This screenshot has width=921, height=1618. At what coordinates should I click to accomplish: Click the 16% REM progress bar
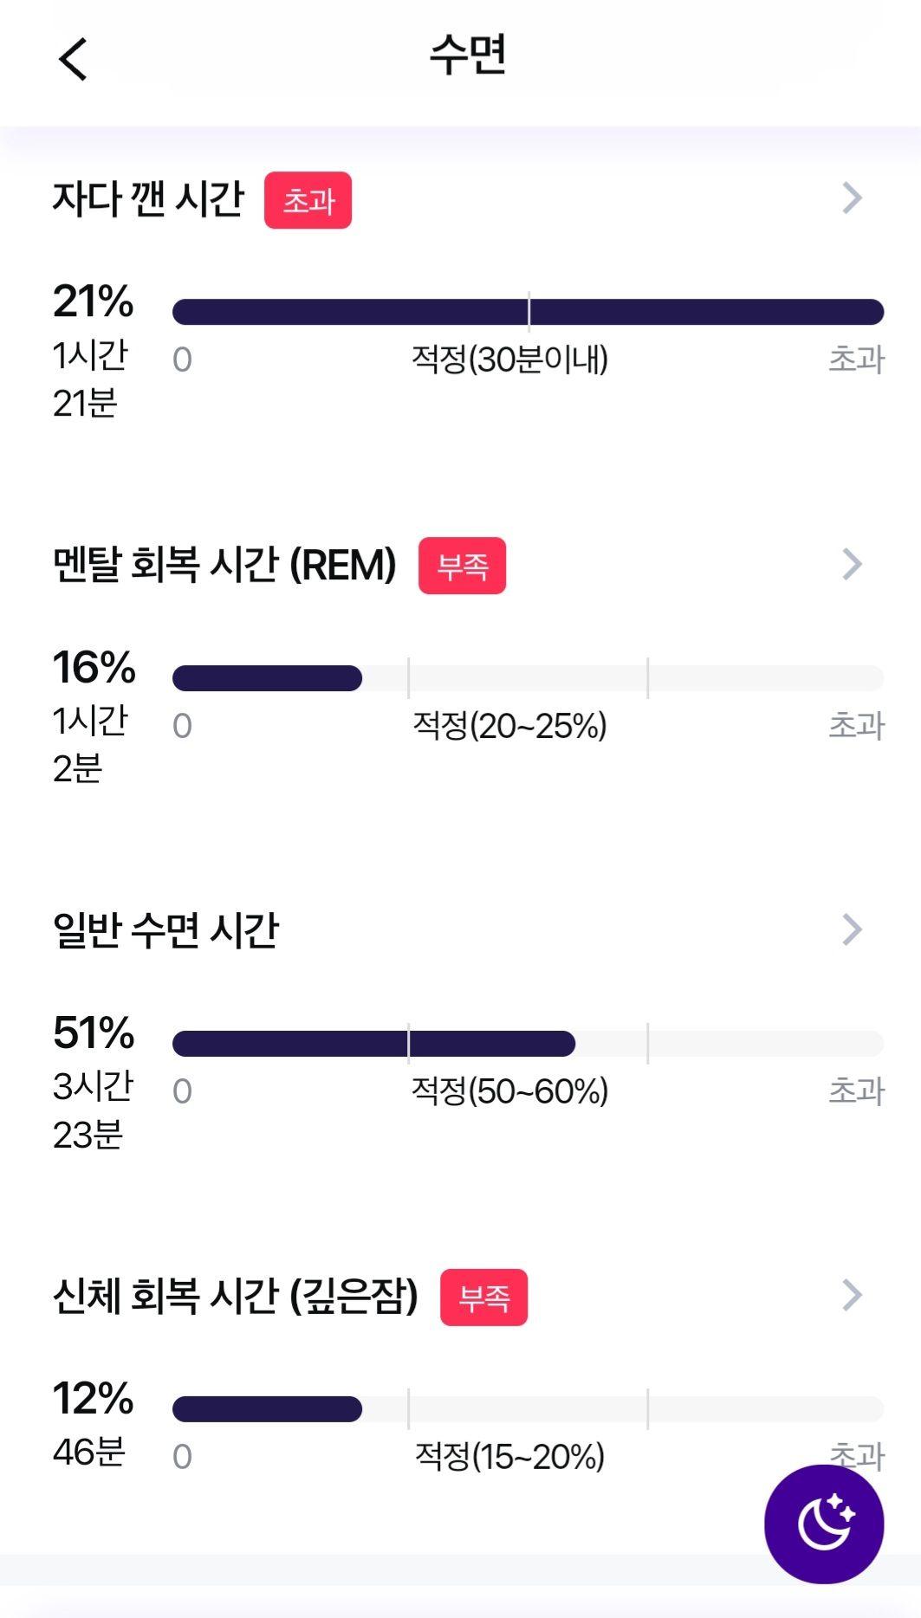(x=528, y=678)
